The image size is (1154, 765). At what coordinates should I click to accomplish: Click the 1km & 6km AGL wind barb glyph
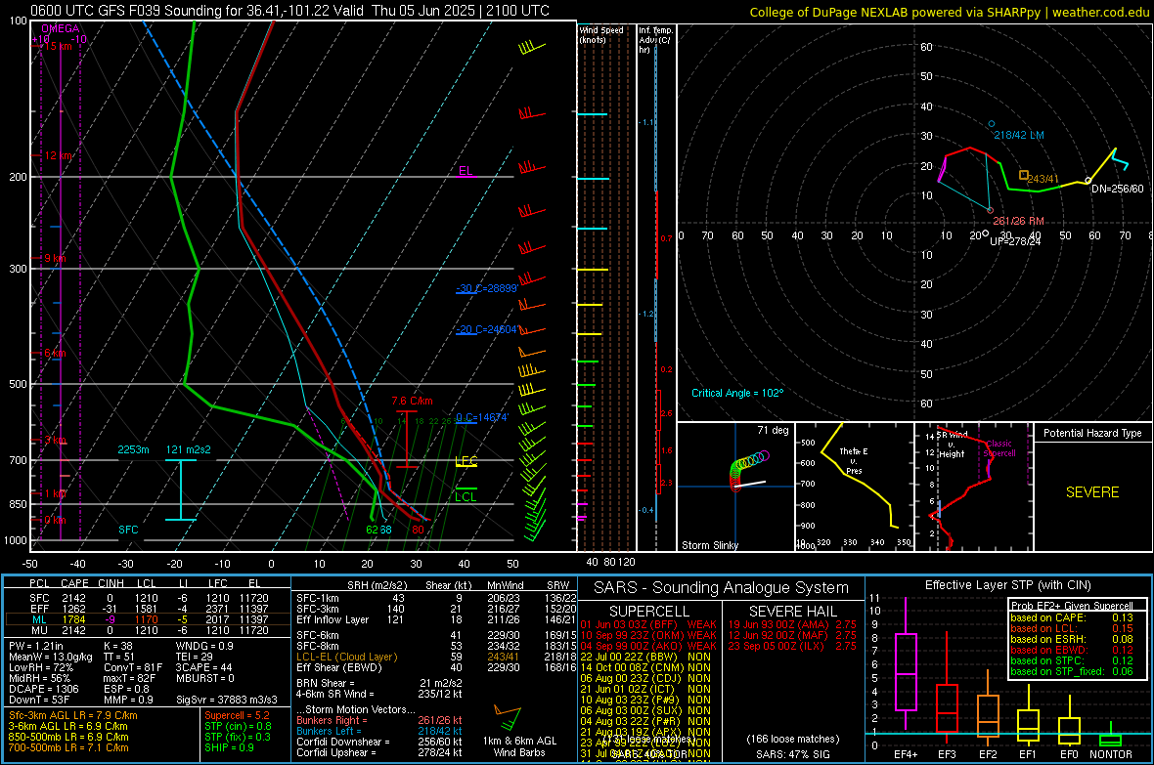(x=509, y=717)
